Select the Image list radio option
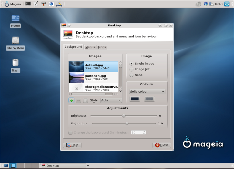 140,69
